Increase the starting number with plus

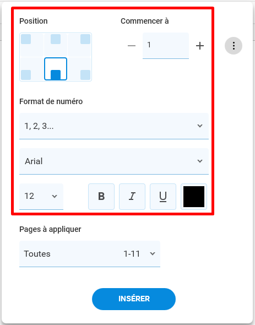200,46
